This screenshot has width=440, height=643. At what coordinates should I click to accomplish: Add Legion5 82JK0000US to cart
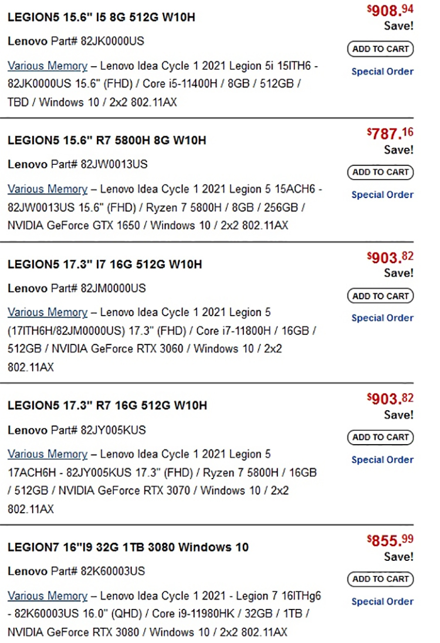click(x=380, y=49)
